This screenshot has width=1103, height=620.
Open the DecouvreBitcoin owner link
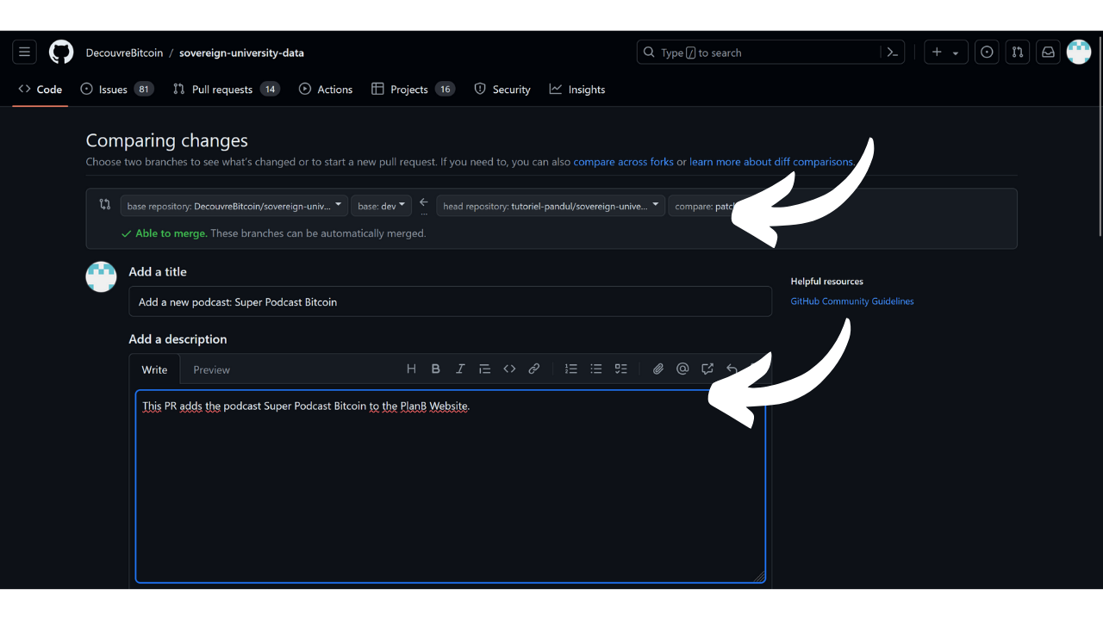pos(124,53)
